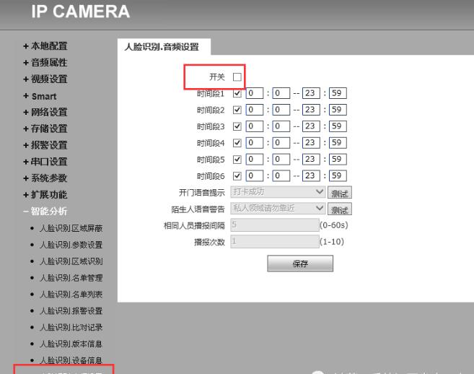Viewport: 474px width, 374px height.
Task: Click the 播报次数 input field
Action: (x=273, y=242)
